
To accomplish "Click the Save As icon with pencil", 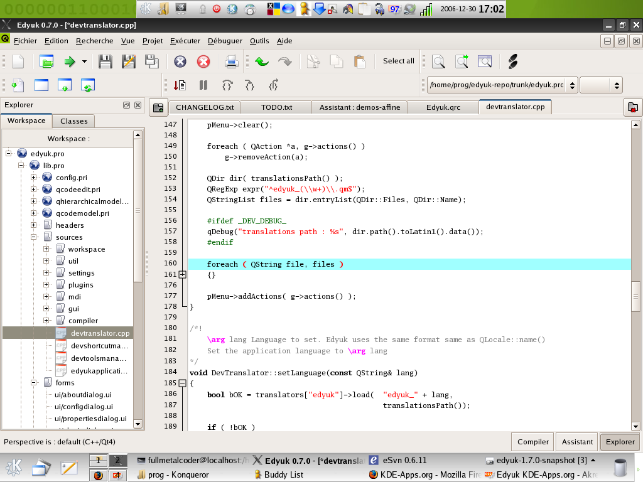I will point(129,62).
